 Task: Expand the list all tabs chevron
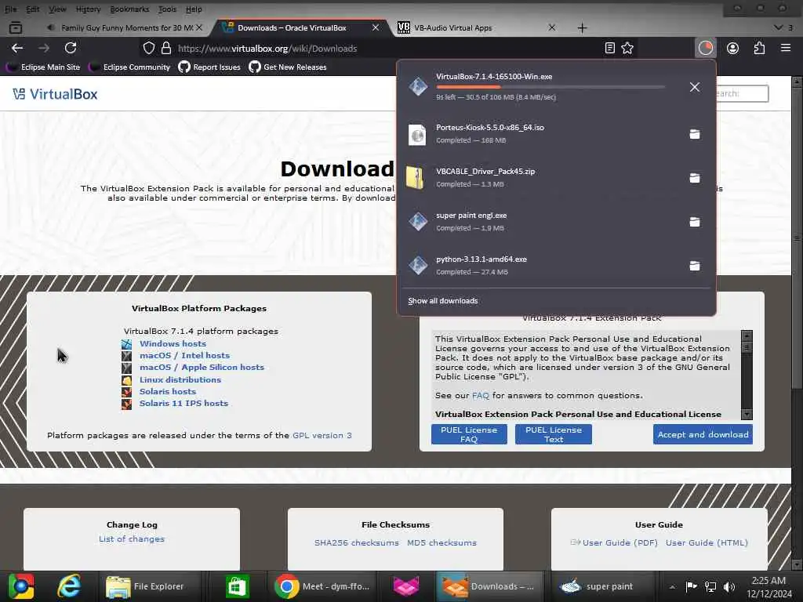coord(779,27)
